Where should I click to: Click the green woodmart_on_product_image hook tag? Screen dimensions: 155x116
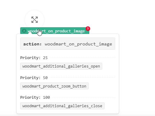(55, 31)
